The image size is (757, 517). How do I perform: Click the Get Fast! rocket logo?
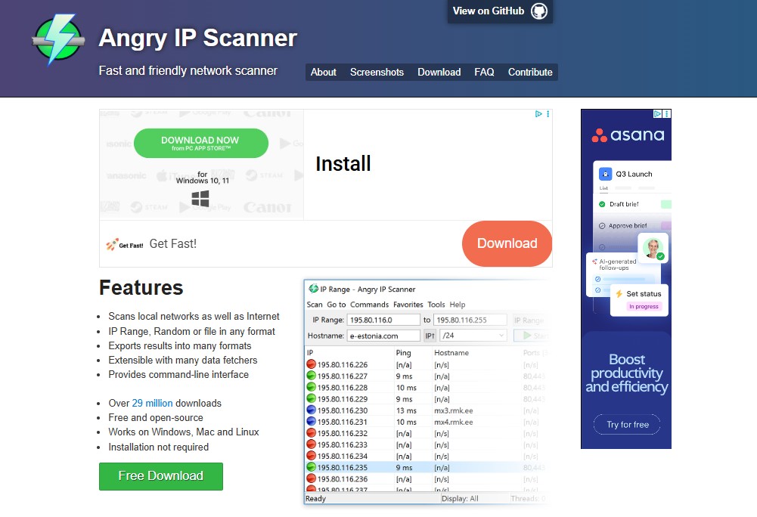(125, 244)
